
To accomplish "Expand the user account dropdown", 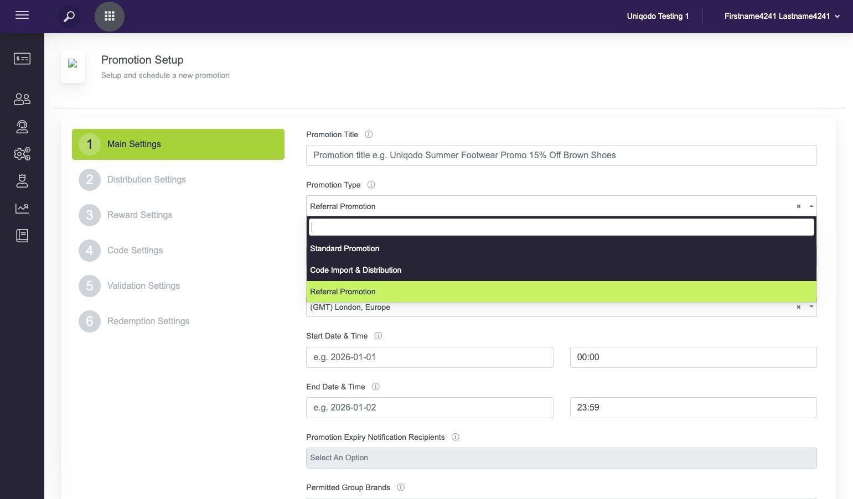I will pos(837,17).
